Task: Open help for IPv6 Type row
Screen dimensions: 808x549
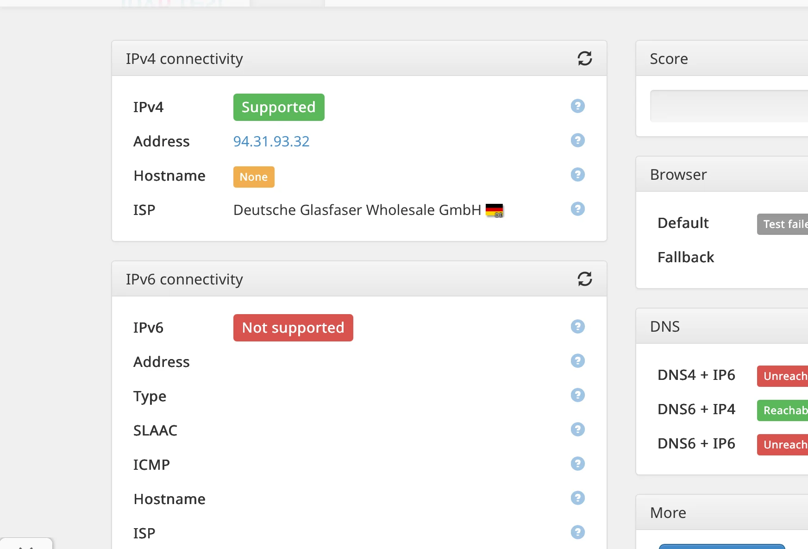Action: pyautogui.click(x=577, y=395)
